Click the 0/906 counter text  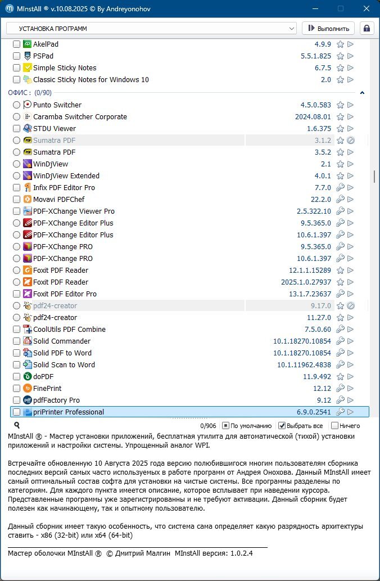pyautogui.click(x=208, y=426)
